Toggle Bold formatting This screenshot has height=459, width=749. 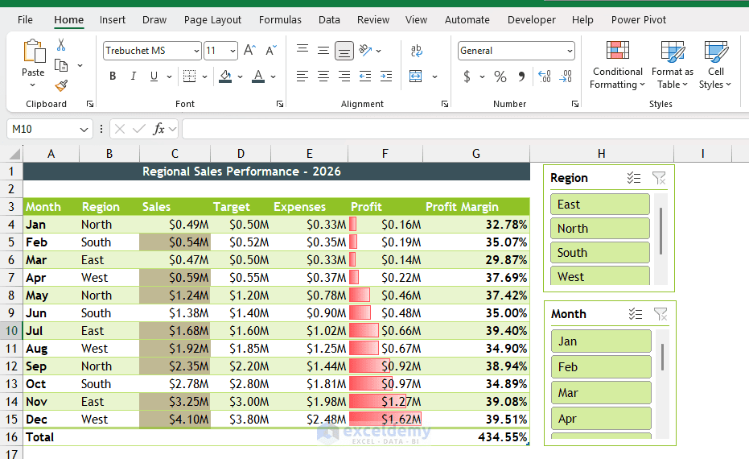(x=113, y=76)
